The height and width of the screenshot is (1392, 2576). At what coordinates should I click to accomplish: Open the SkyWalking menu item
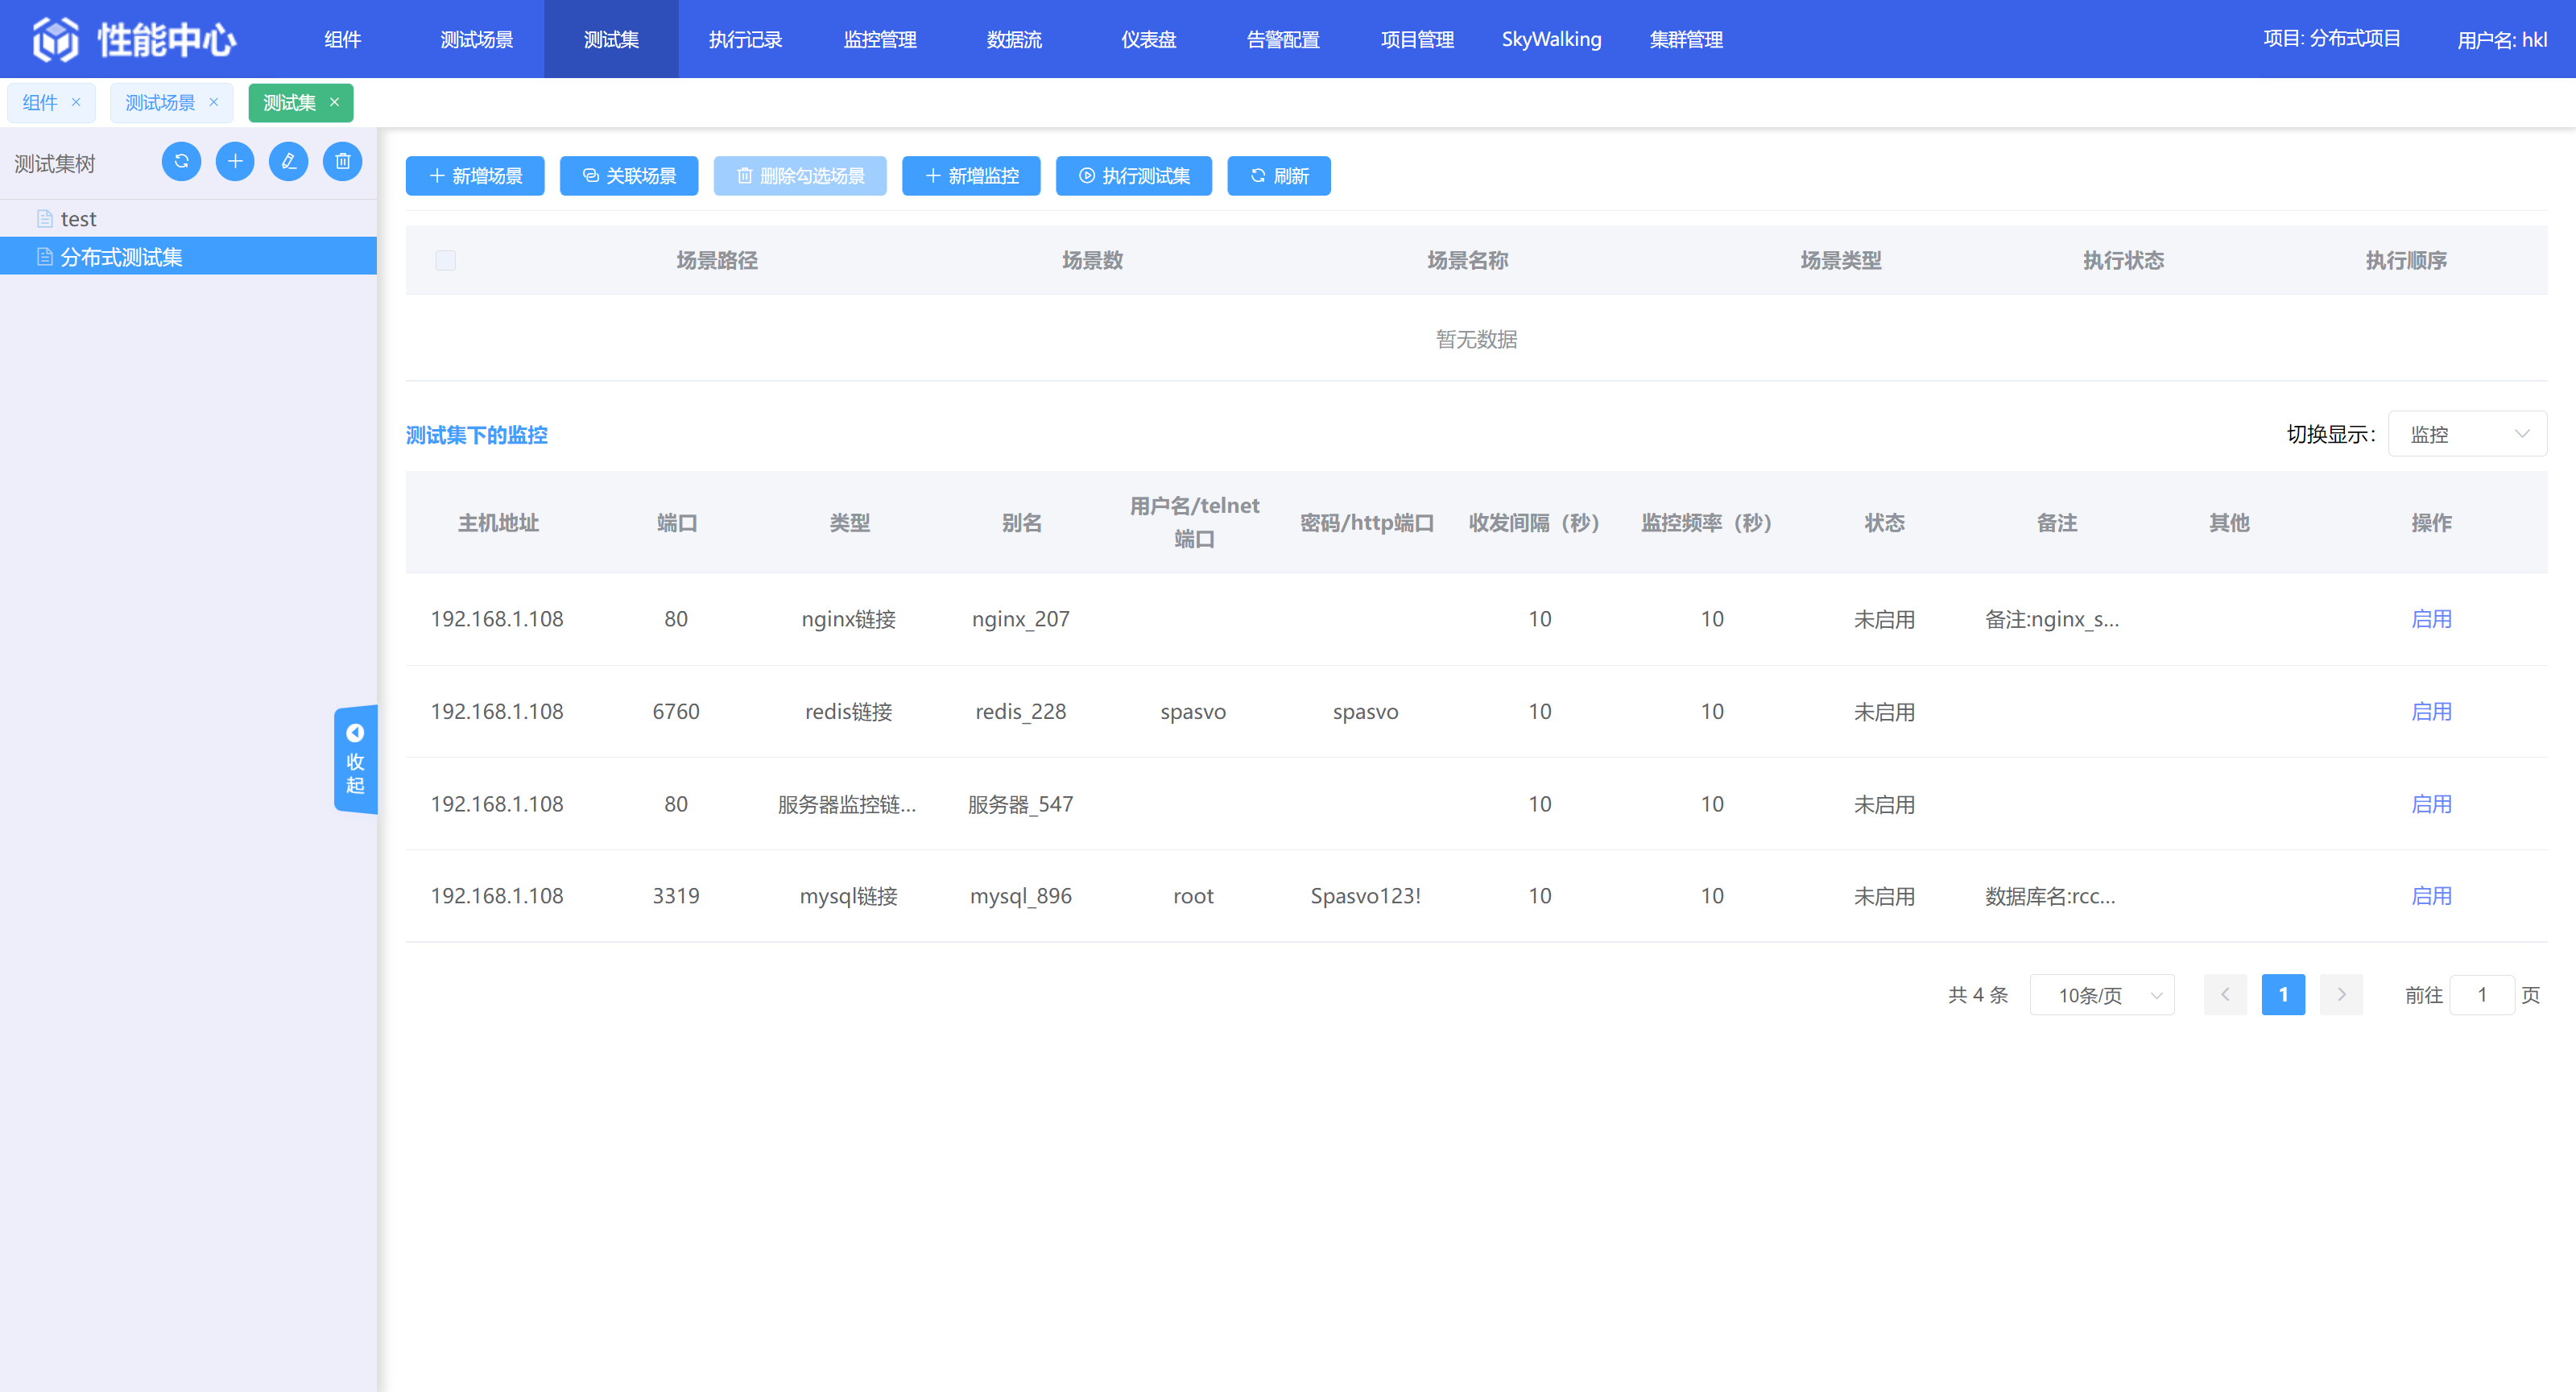1551,39
